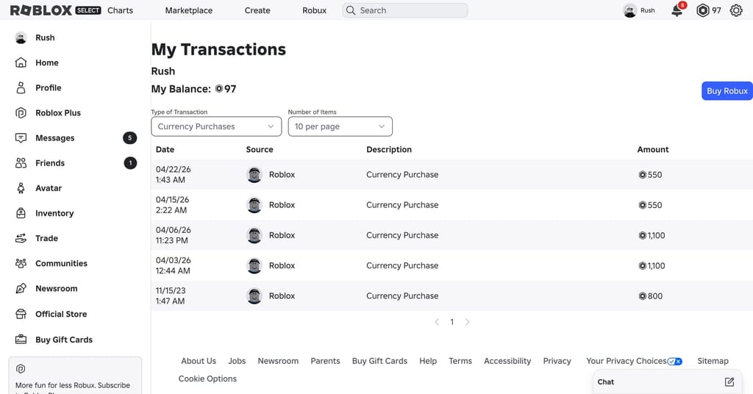Open the Accessibility footer link

click(507, 361)
